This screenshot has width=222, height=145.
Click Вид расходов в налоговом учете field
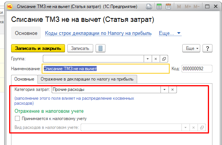coord(131,127)
